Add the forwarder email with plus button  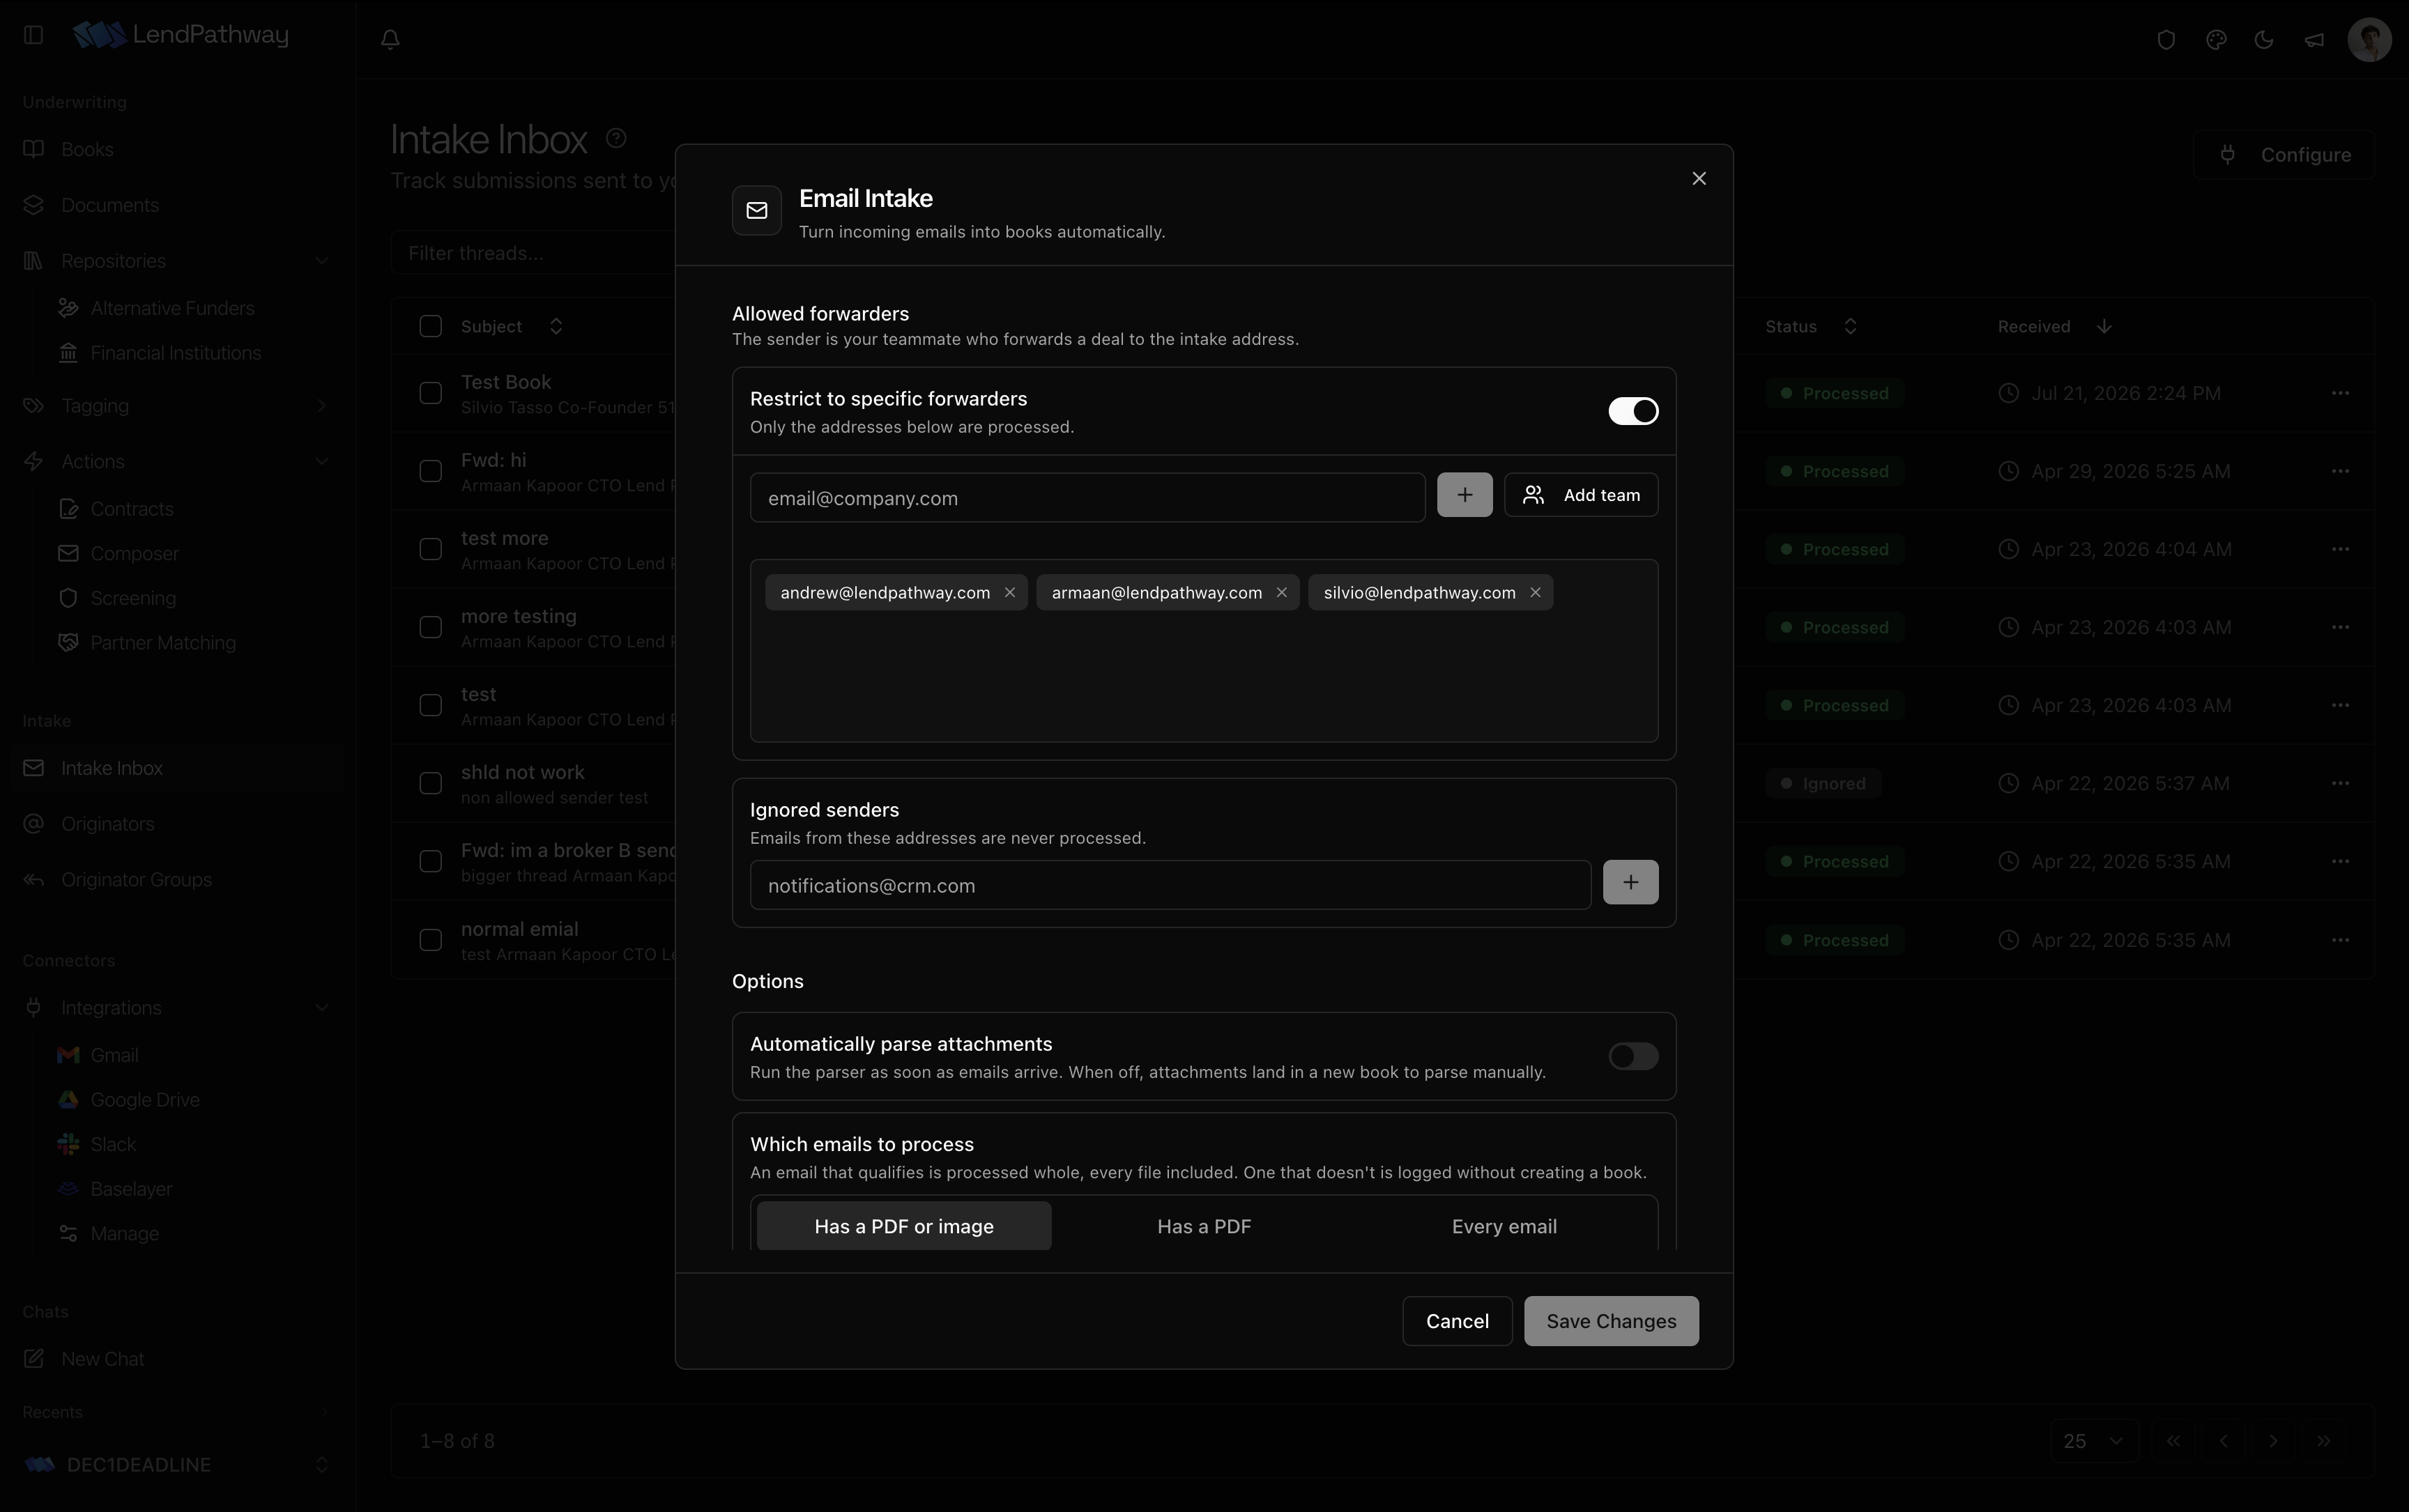pos(1464,495)
